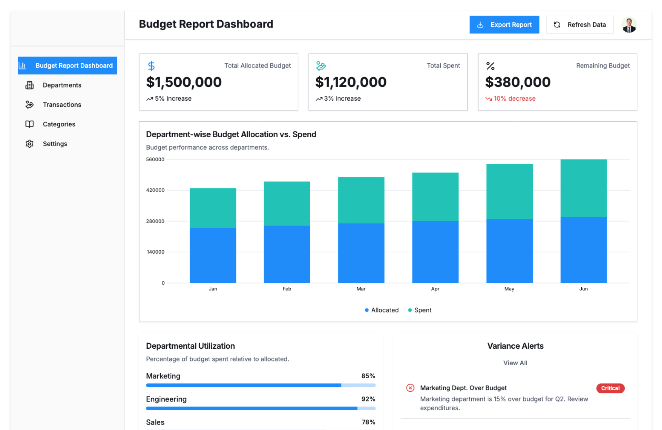Open the Departments menu item
Image resolution: width=662 pixels, height=430 pixels.
(62, 85)
